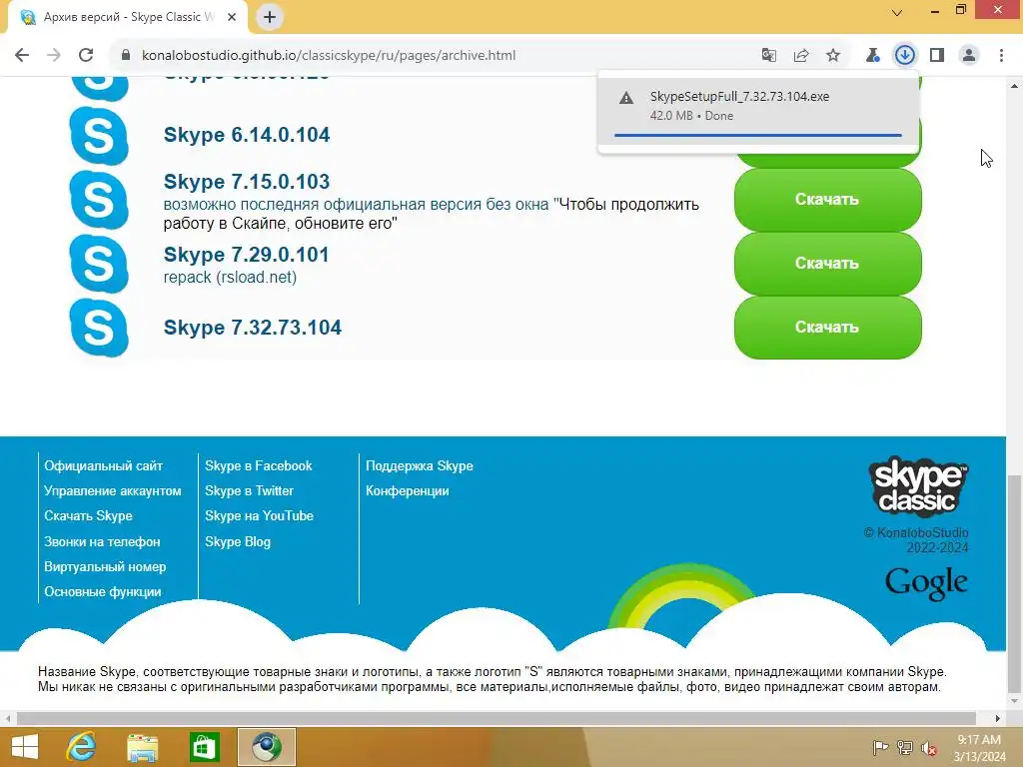Open the Chrome three-dot menu

click(x=1001, y=56)
